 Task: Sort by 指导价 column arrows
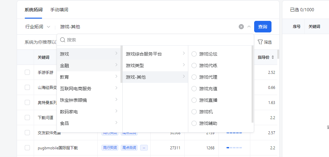[x=272, y=57]
